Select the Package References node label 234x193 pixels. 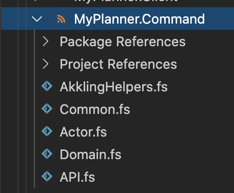[123, 42]
